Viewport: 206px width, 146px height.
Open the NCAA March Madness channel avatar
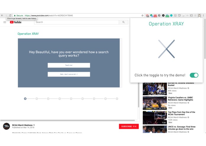point(7,126)
